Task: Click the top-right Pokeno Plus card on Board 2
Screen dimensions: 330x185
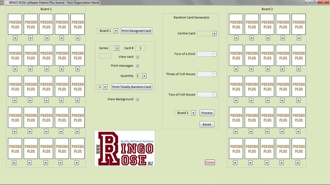Action: tap(298, 24)
